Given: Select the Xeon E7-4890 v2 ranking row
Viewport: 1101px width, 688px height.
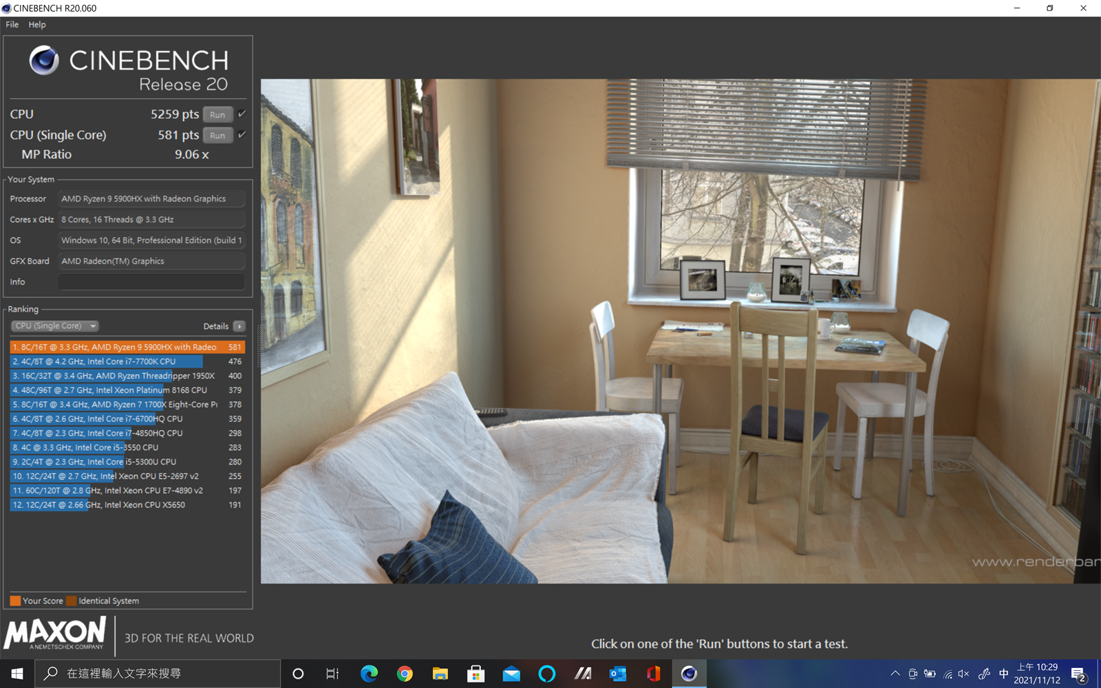Looking at the screenshot, I should tap(127, 491).
